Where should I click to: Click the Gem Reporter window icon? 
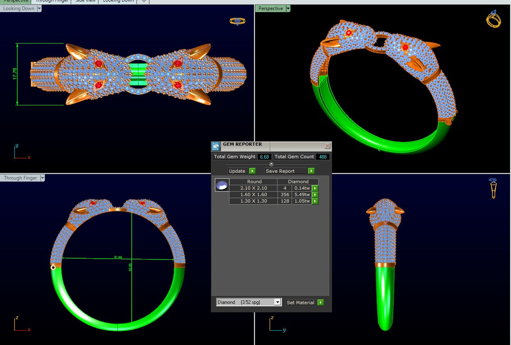(x=216, y=146)
